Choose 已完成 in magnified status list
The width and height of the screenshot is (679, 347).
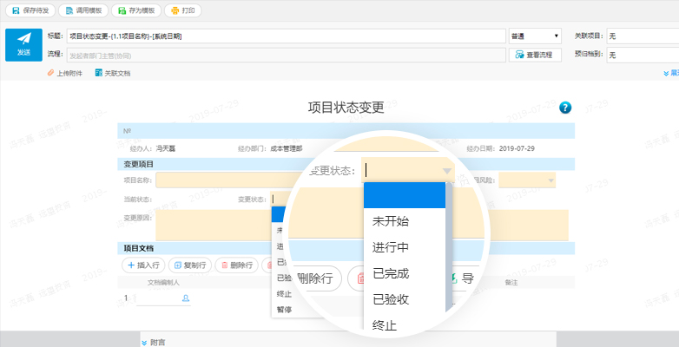coord(391,273)
